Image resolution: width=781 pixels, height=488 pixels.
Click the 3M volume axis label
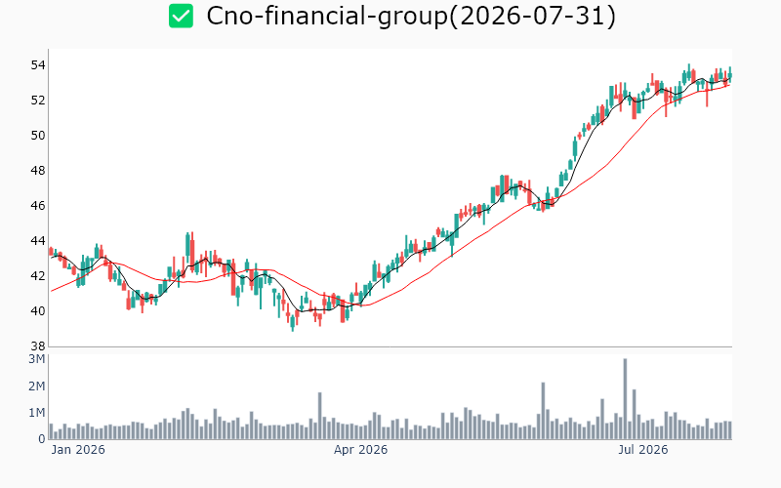pos(36,359)
